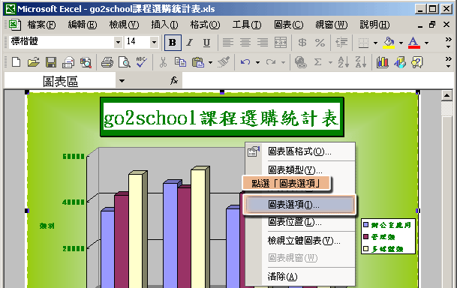Apply percent style format
This screenshot has width=457, height=288.
(x=320, y=43)
